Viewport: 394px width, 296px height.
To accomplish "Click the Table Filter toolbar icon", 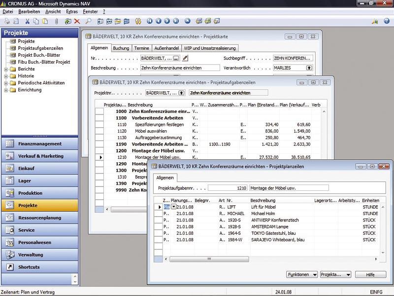I will pyautogui.click(x=109, y=21).
